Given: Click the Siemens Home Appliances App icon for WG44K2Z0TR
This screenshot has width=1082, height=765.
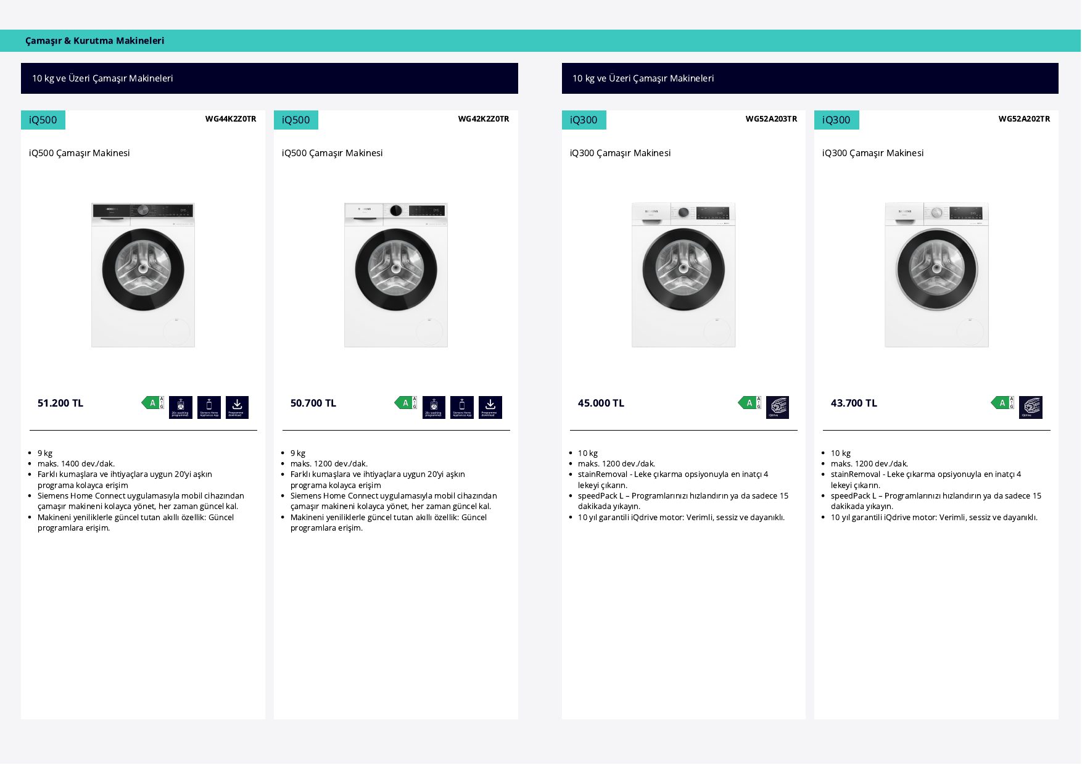Looking at the screenshot, I should [x=209, y=407].
